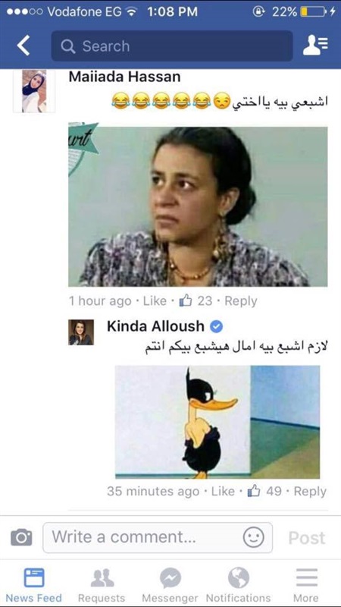Like Kinda Alloush's reply
This screenshot has width=341, height=607.
[x=223, y=491]
